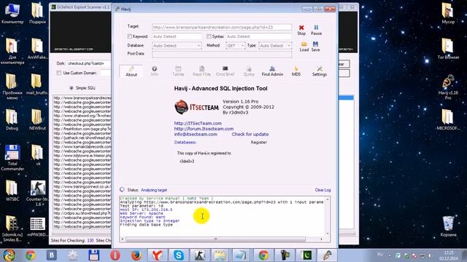Click the Windows Start button
467x262 pixels.
coord(9,255)
